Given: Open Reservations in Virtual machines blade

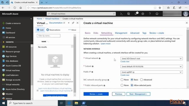Looking at the screenshot, I should click(x=53, y=30).
